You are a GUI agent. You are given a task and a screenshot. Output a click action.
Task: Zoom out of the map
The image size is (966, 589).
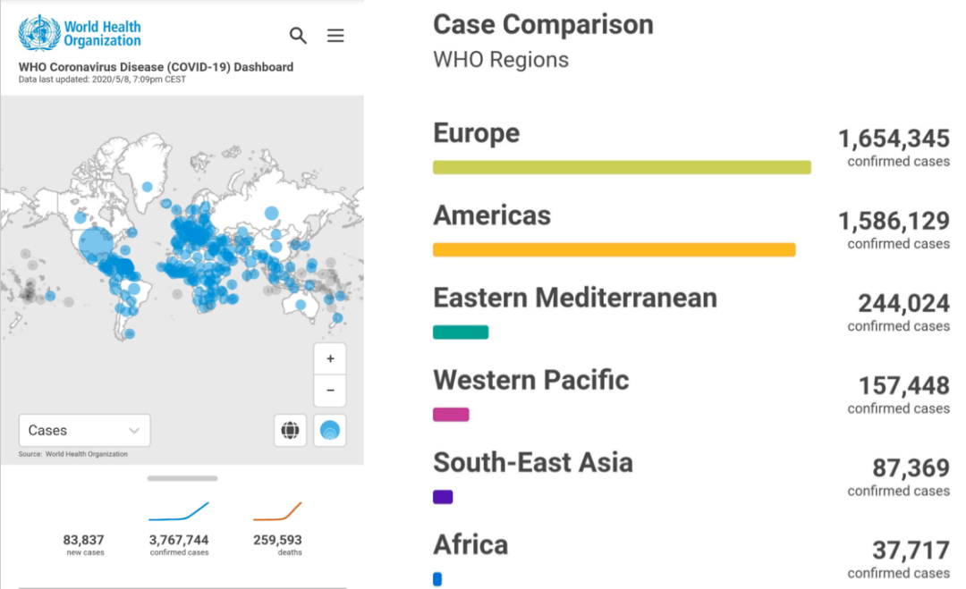[x=330, y=391]
